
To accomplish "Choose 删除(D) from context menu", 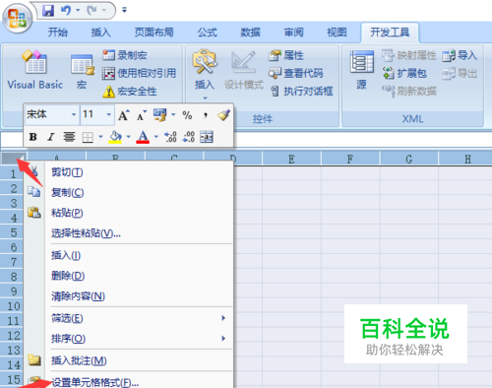I will tap(129, 276).
